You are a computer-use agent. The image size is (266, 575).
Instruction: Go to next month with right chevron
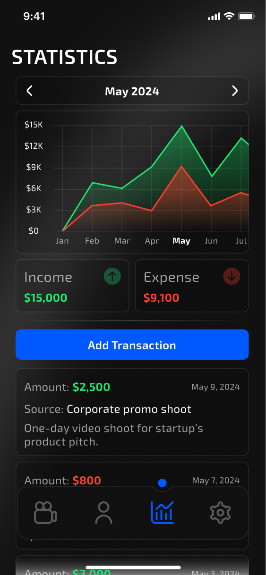pyautogui.click(x=235, y=91)
